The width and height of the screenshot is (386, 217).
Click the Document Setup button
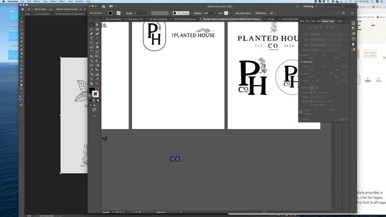click(243, 13)
